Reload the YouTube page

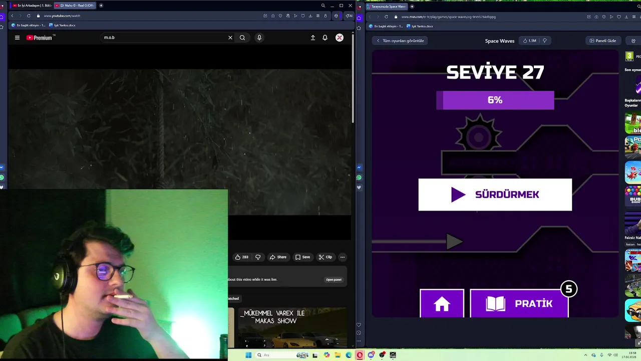click(x=29, y=16)
